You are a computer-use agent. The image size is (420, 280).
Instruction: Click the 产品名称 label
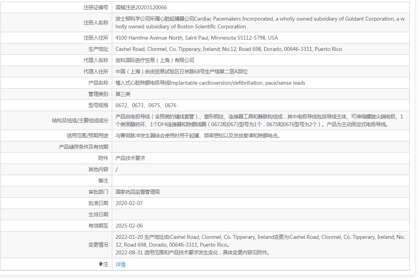click(98, 83)
